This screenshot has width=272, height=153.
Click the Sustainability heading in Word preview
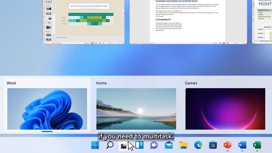point(163,20)
